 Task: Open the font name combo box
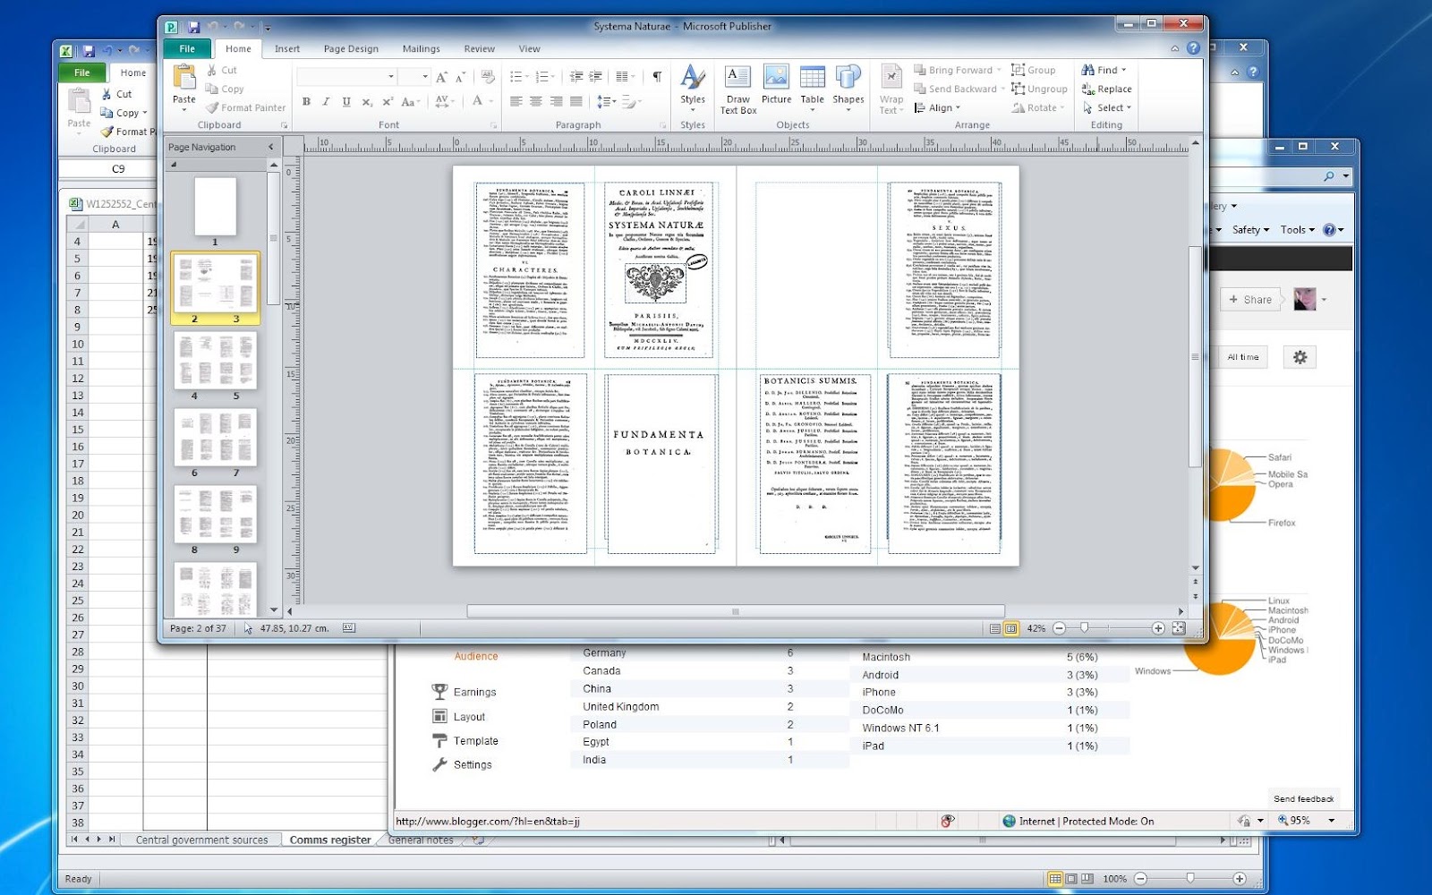(347, 77)
